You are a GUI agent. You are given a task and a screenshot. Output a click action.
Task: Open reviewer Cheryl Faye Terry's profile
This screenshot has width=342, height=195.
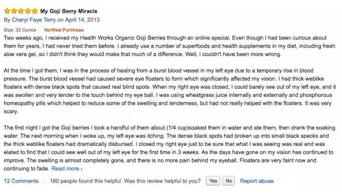[34, 20]
